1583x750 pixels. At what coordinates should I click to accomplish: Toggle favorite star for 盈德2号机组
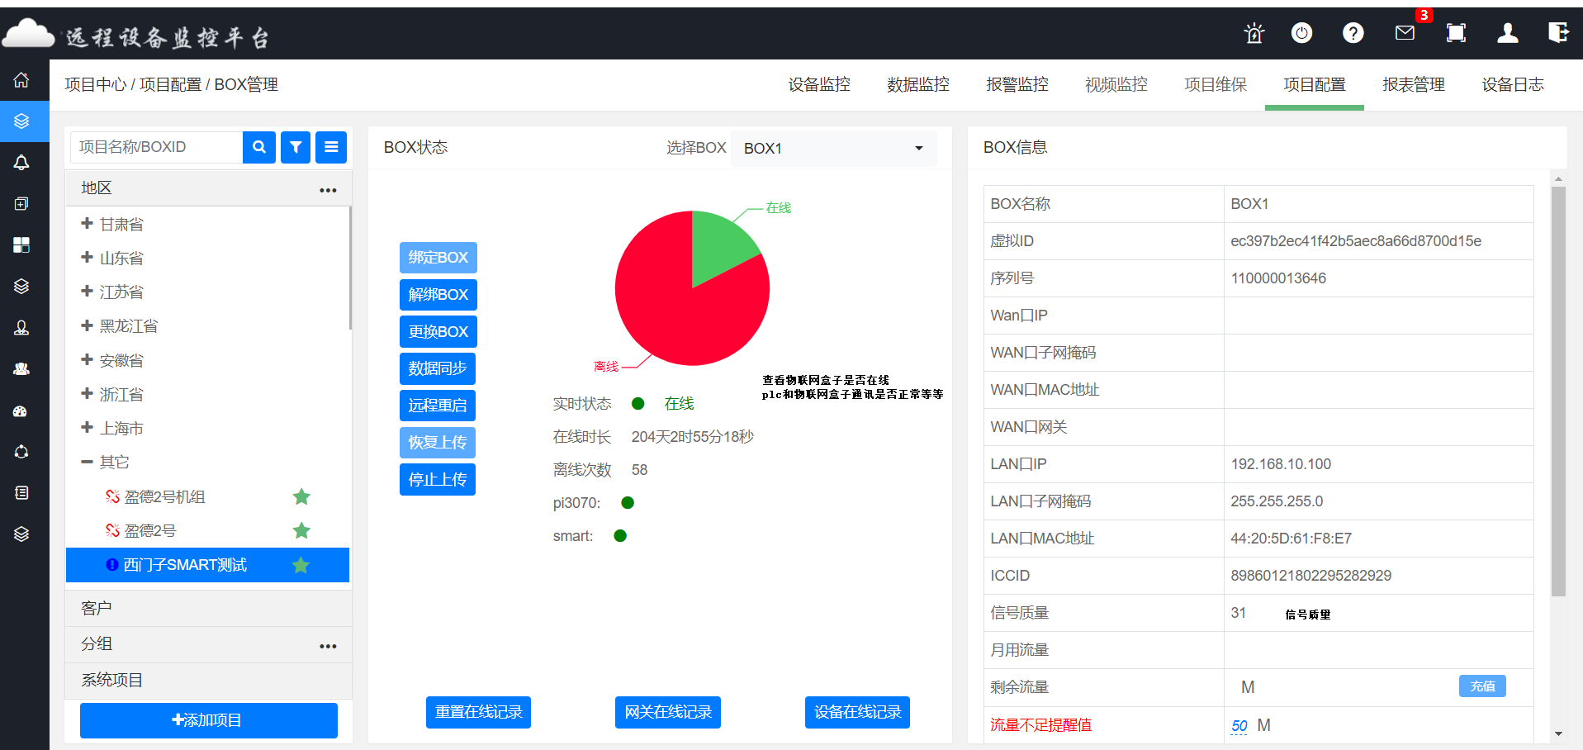point(301,496)
